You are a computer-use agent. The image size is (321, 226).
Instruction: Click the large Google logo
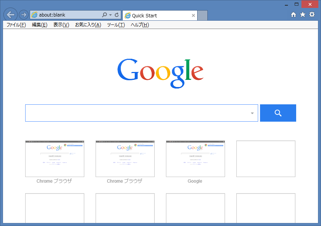coord(160,73)
